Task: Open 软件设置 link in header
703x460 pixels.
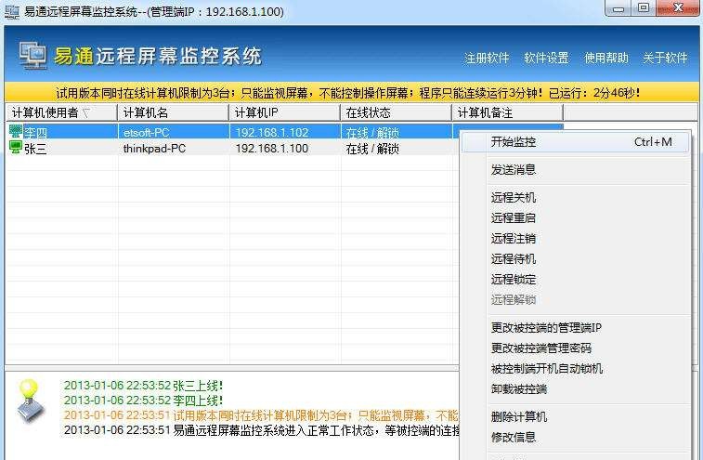Action: click(546, 58)
